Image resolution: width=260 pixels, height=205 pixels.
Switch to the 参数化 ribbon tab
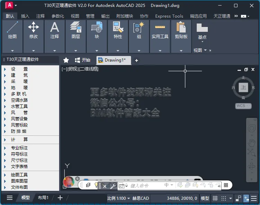pos(58,16)
